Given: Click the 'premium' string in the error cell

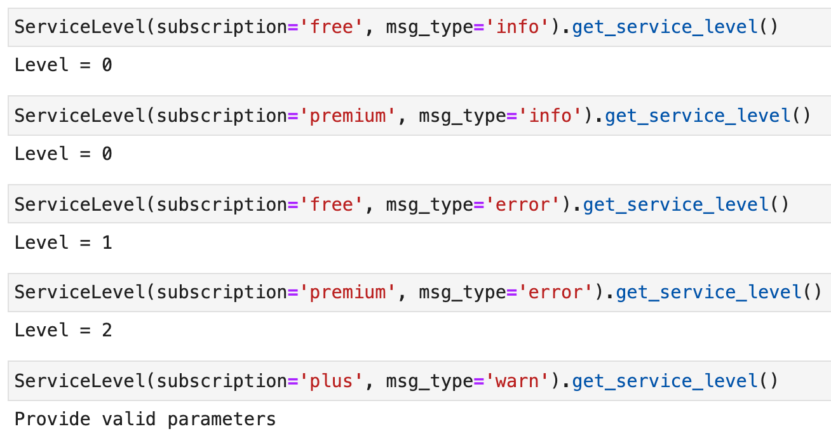Looking at the screenshot, I should 348,293.
